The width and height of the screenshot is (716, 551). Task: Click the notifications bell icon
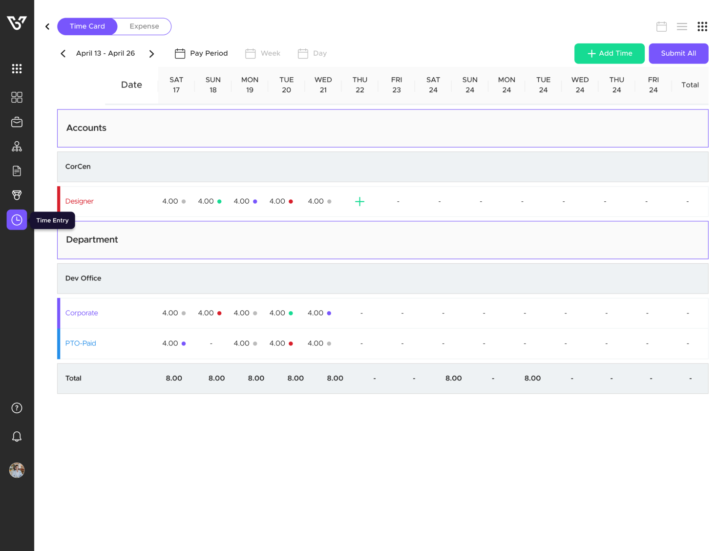click(x=17, y=436)
